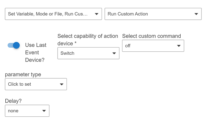Click the light blue track of the toggle switch
This screenshot has height=122, width=205.
[x=10, y=45]
